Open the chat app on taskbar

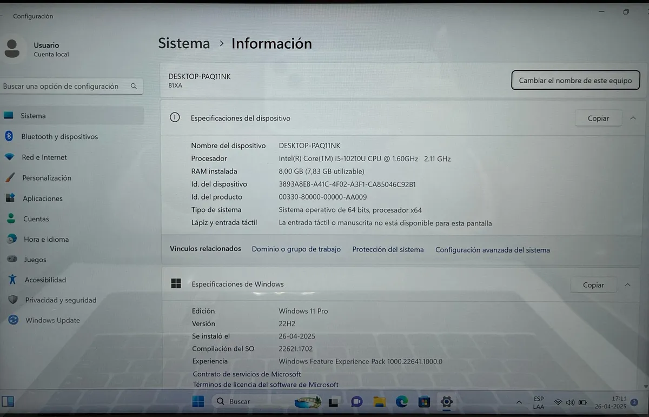(x=356, y=402)
